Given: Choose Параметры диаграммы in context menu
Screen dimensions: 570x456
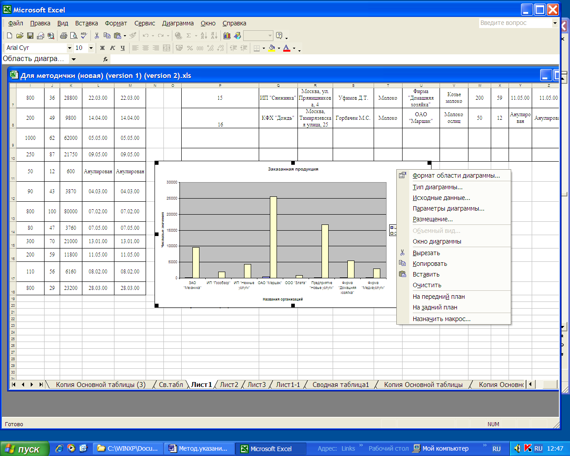Looking at the screenshot, I should [453, 208].
